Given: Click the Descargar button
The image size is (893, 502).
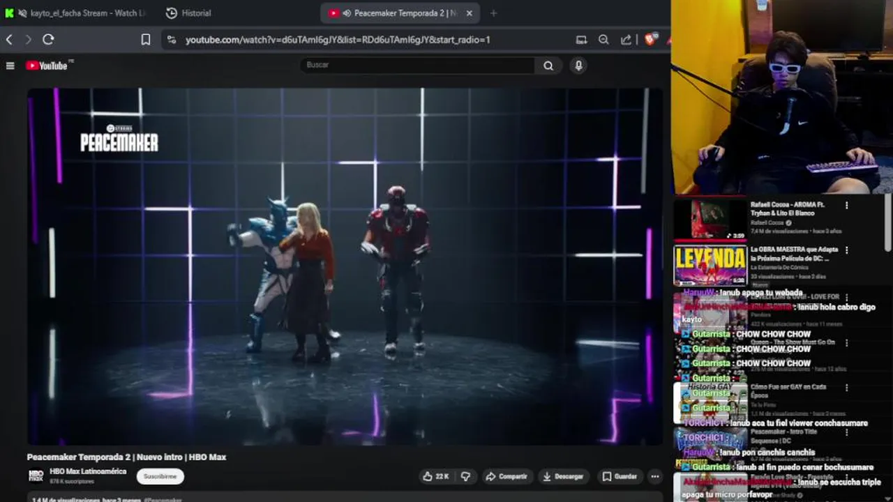Looking at the screenshot, I should (x=563, y=476).
